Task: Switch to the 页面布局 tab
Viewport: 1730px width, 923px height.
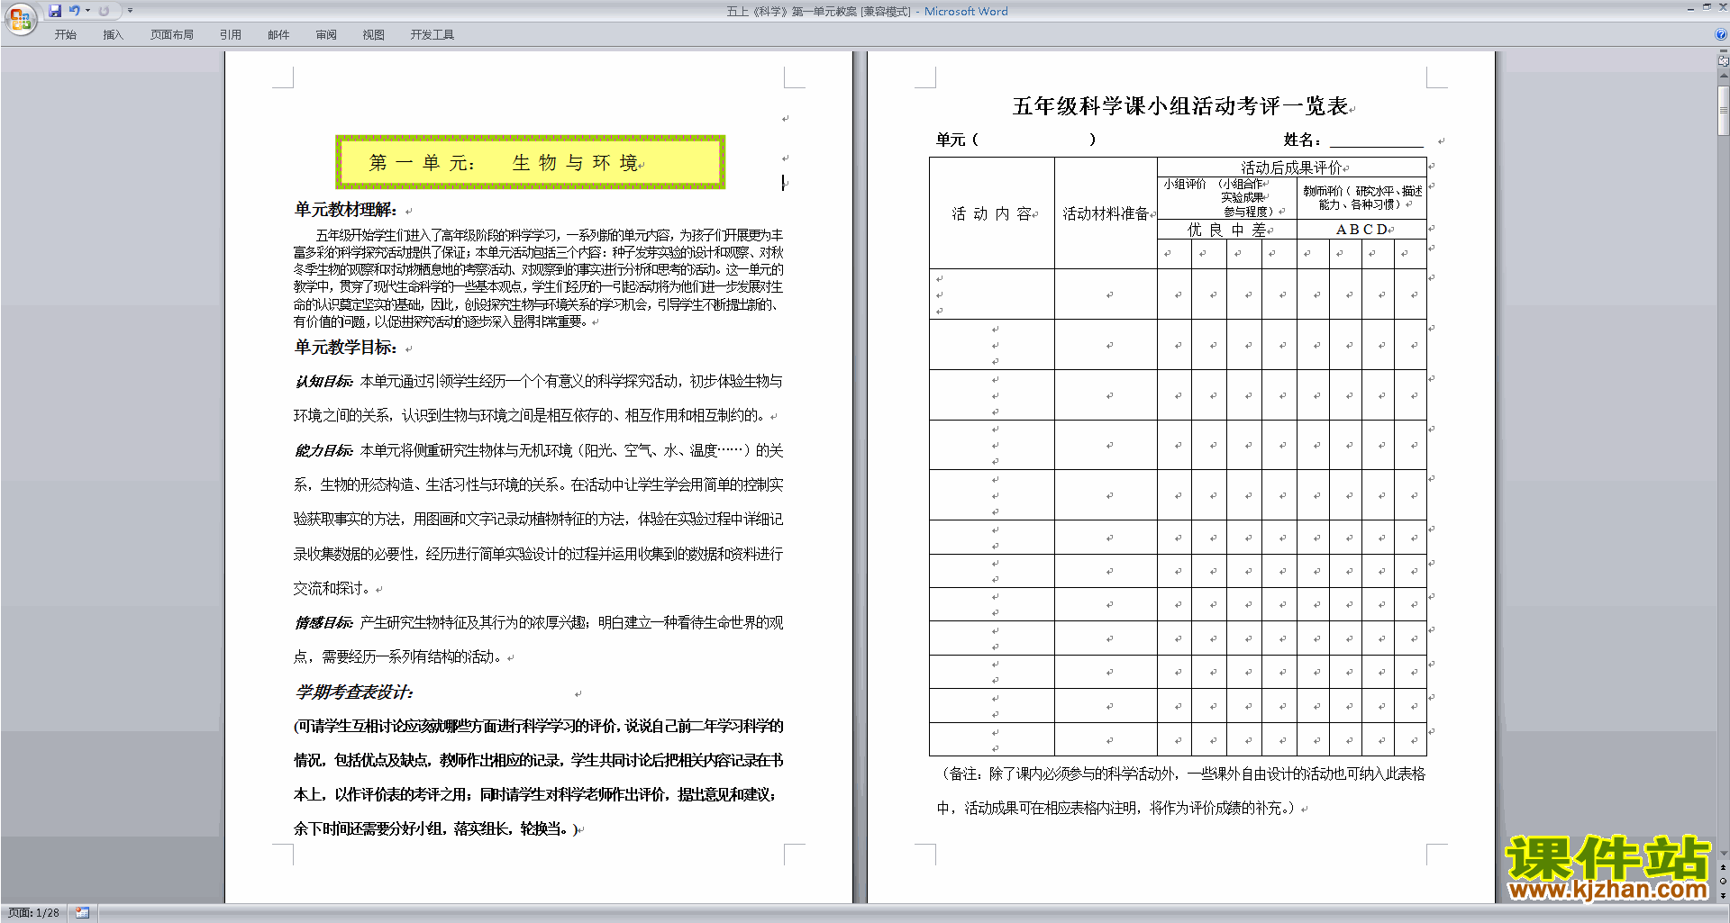Action: coord(171,35)
